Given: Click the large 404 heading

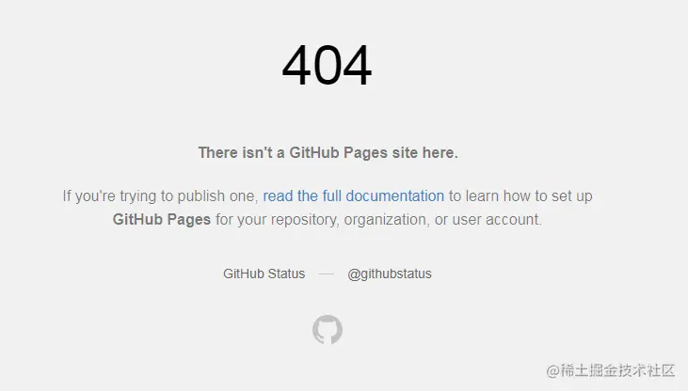Looking at the screenshot, I should point(327,65).
